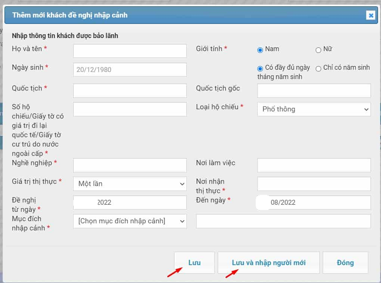
Task: Open the Mục đích nhập cảnh dropdown
Action: [x=130, y=221]
